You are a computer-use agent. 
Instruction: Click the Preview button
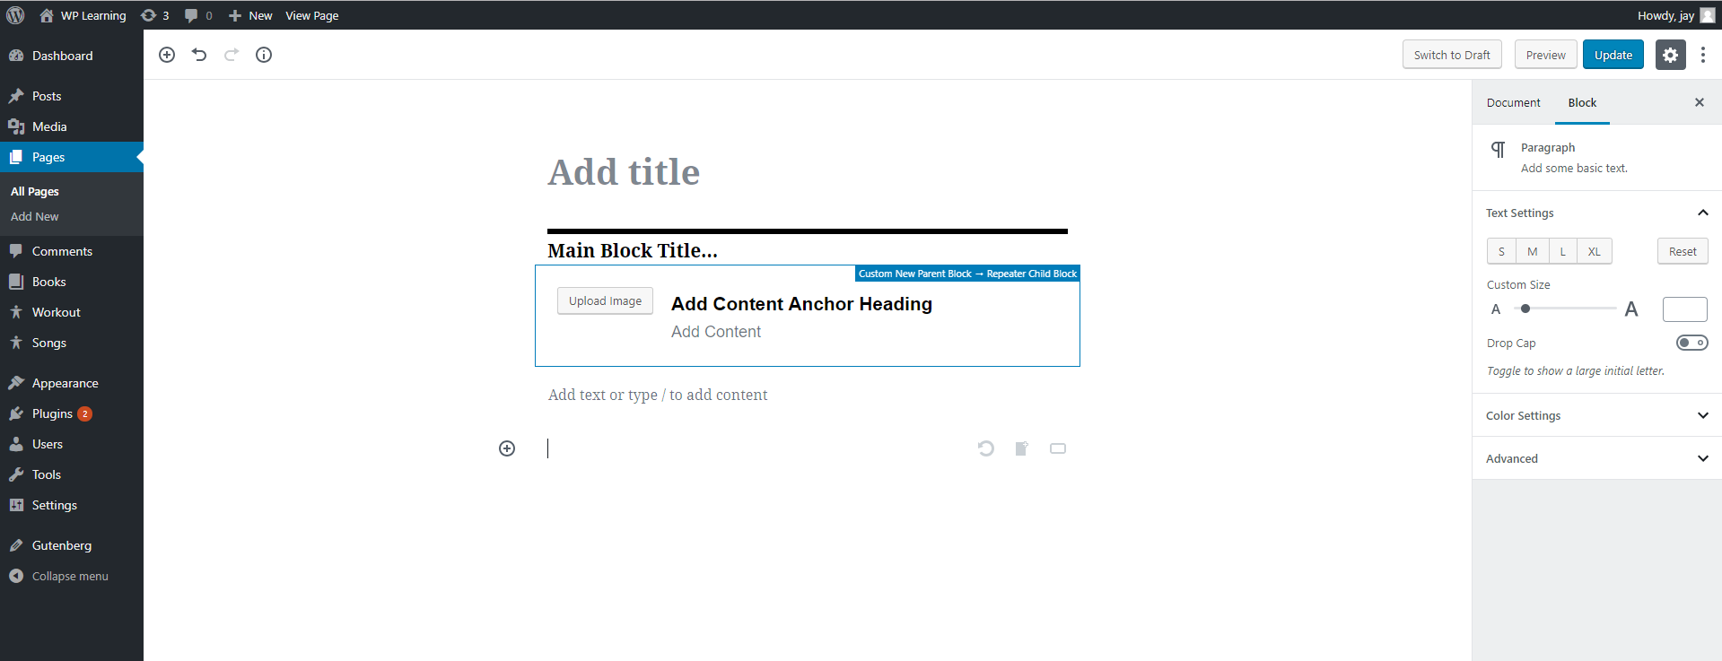tap(1545, 55)
